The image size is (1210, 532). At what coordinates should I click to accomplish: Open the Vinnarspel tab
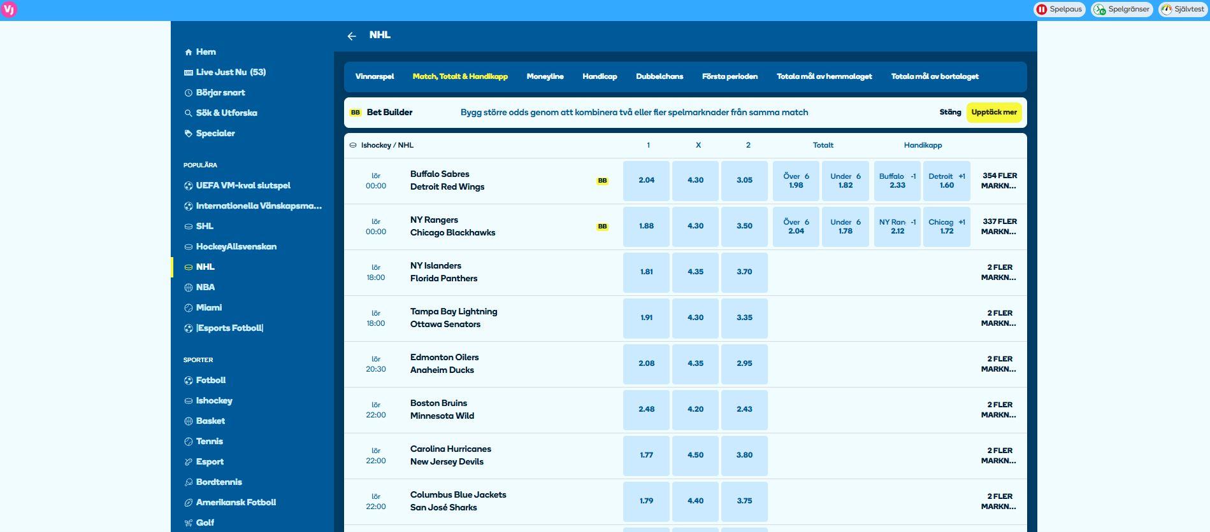(x=375, y=76)
